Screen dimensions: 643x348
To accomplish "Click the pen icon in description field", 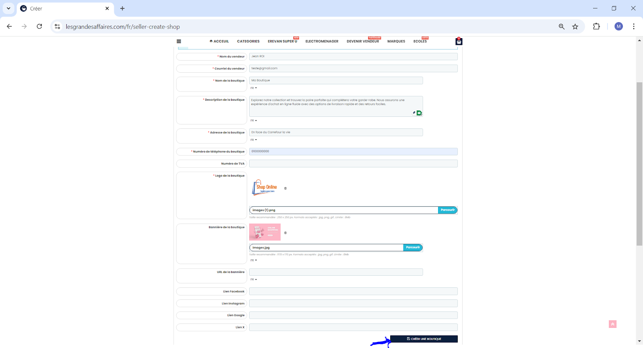I will pos(414,113).
